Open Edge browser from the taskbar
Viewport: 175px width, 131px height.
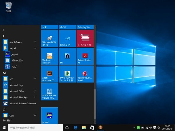76,128
